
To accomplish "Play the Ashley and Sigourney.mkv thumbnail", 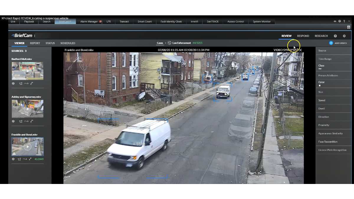I will (27, 109).
